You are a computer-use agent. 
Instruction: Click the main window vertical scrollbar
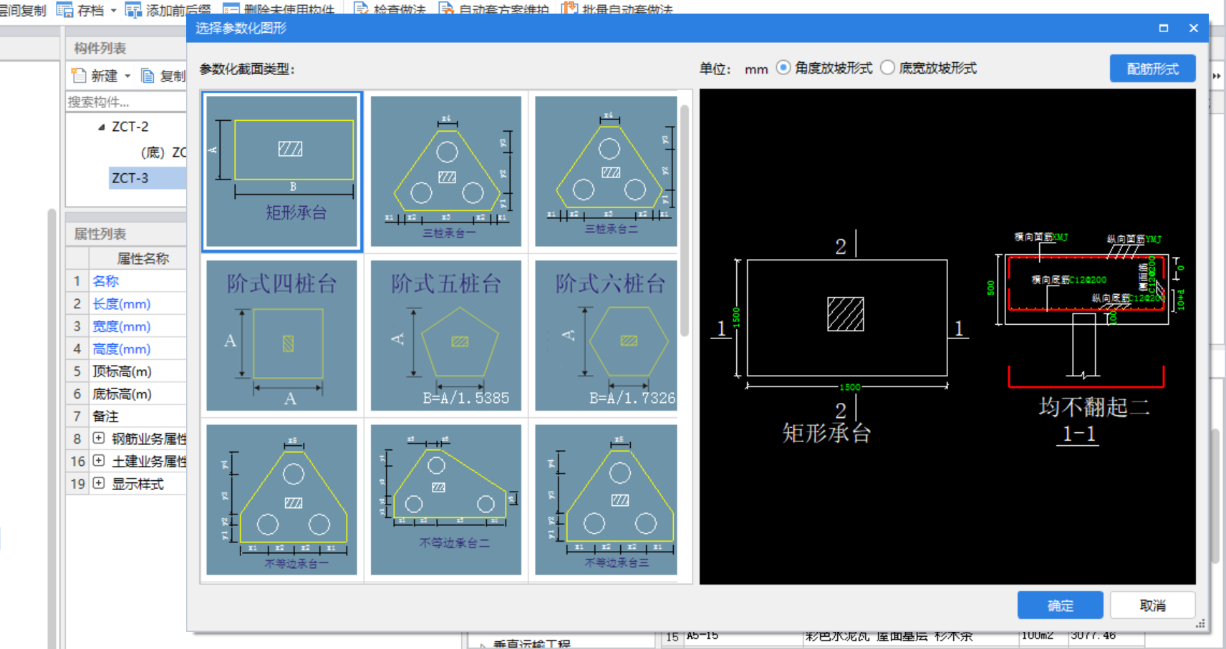[1215, 495]
